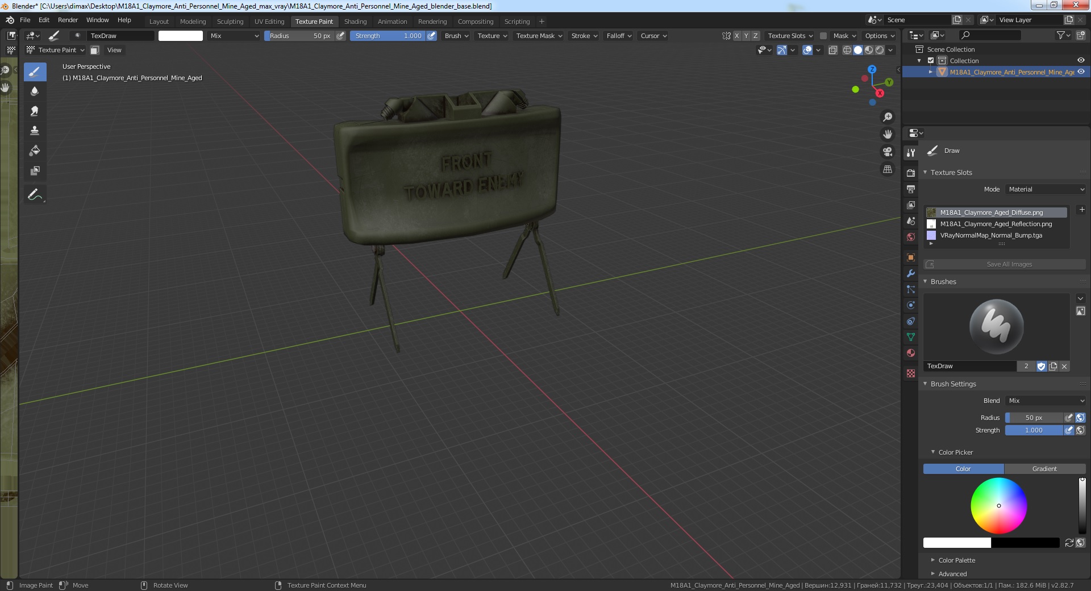This screenshot has width=1091, height=591.
Task: Open the Render menu
Action: (68, 20)
